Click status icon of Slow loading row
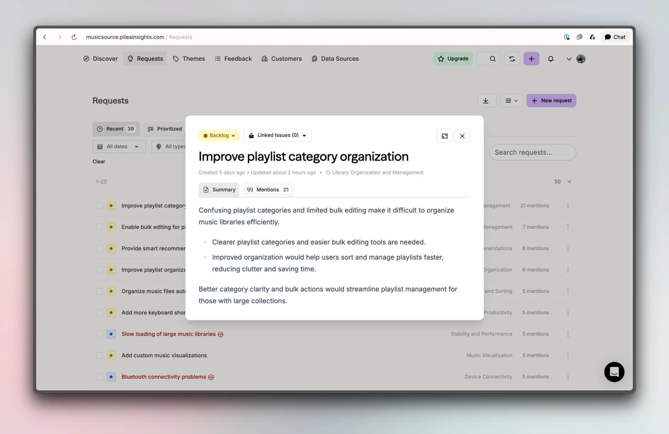The width and height of the screenshot is (669, 434). click(x=111, y=334)
